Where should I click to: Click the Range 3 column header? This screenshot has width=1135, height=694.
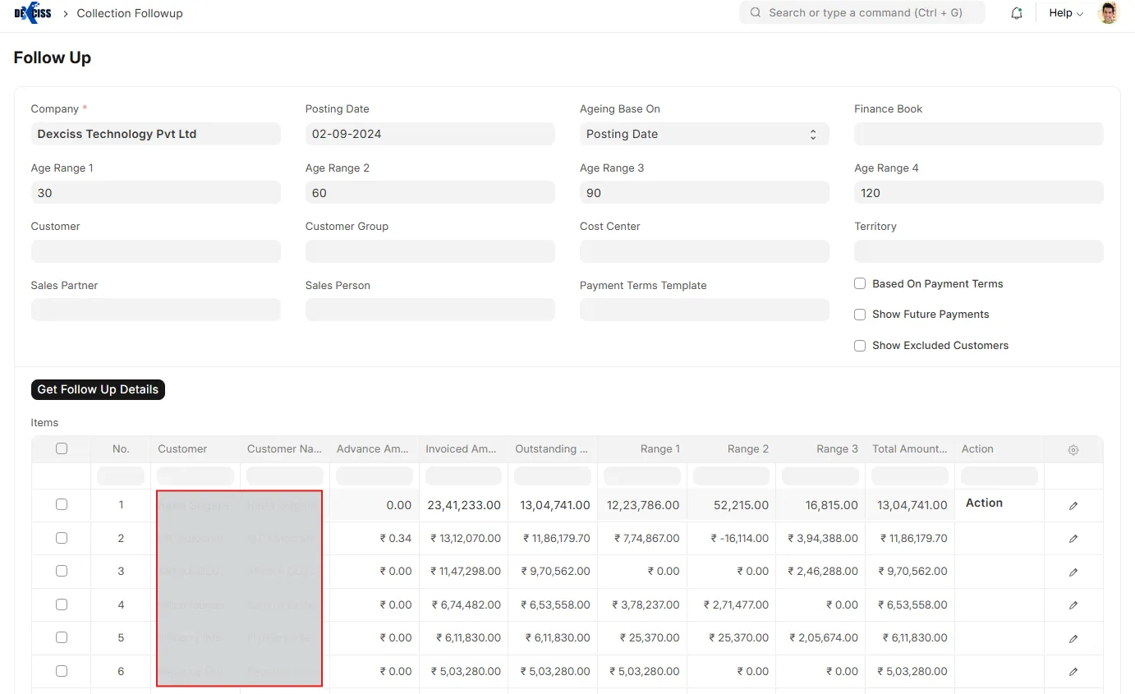coord(820,449)
